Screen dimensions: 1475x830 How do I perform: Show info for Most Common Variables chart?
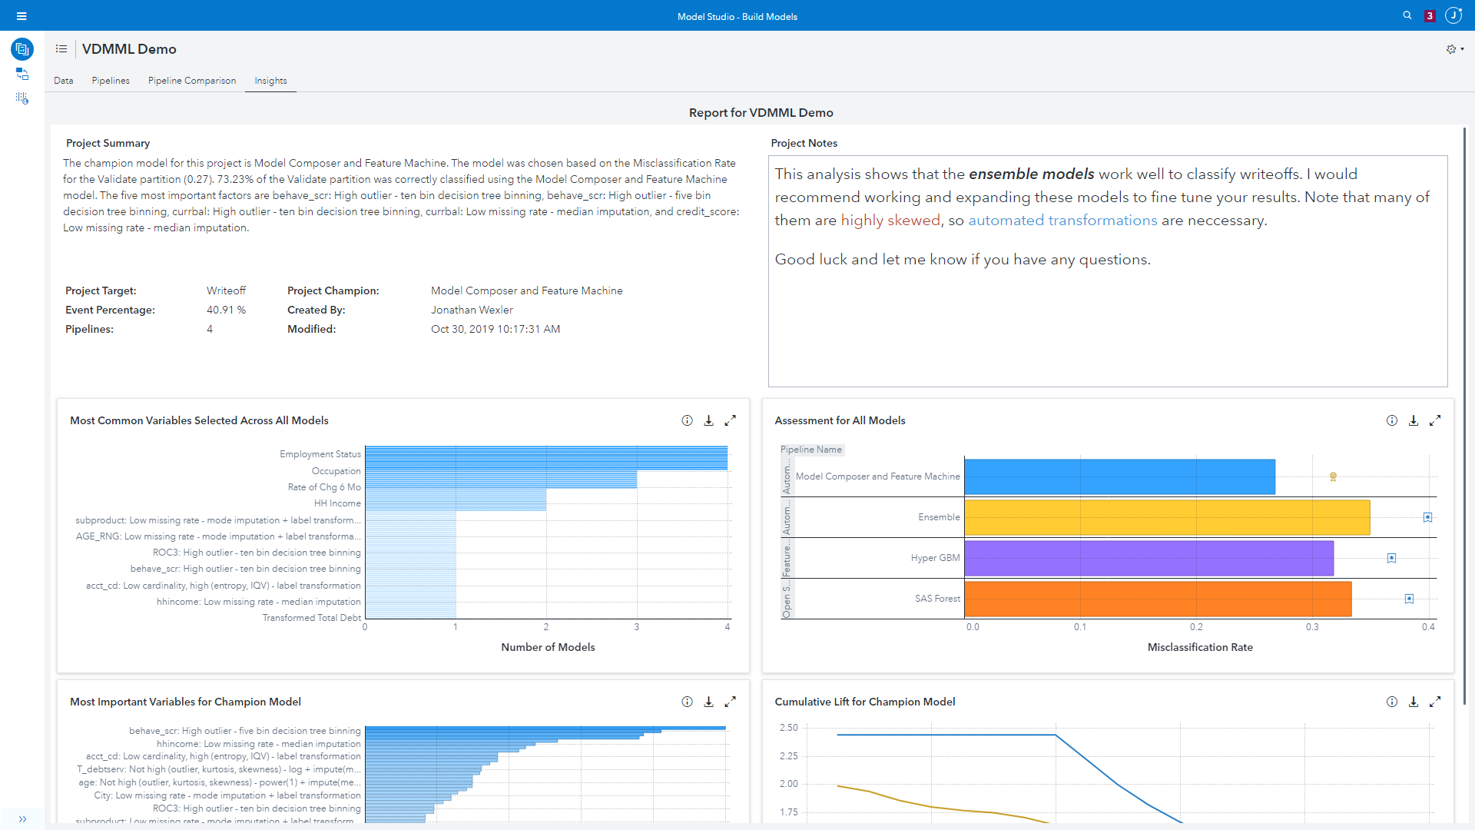click(687, 420)
